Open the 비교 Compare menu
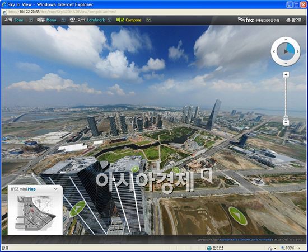 129,20
